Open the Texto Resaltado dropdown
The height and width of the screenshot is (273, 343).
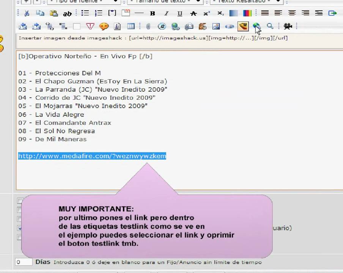coord(247,1)
